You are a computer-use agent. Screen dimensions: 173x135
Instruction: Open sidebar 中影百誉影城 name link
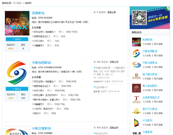point(150,63)
